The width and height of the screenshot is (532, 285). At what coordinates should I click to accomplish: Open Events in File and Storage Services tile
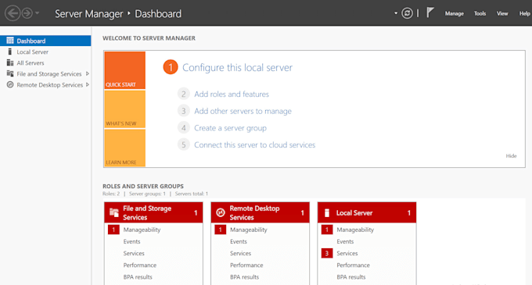pos(131,242)
